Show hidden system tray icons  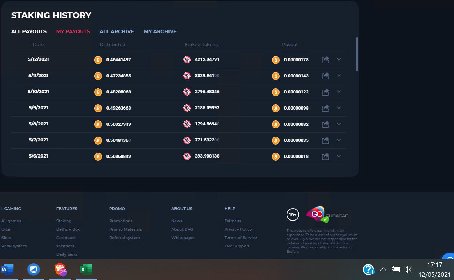point(383,269)
